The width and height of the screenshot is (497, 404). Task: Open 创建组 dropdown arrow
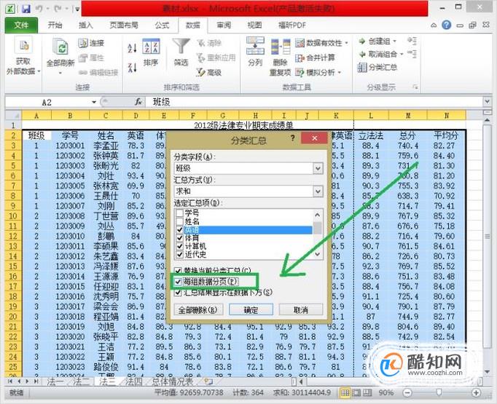tap(395, 41)
